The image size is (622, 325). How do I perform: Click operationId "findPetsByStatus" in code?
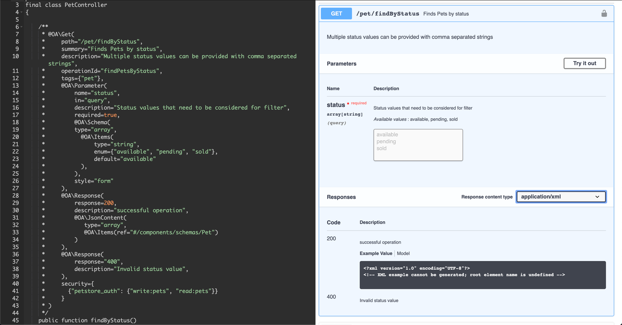point(112,71)
